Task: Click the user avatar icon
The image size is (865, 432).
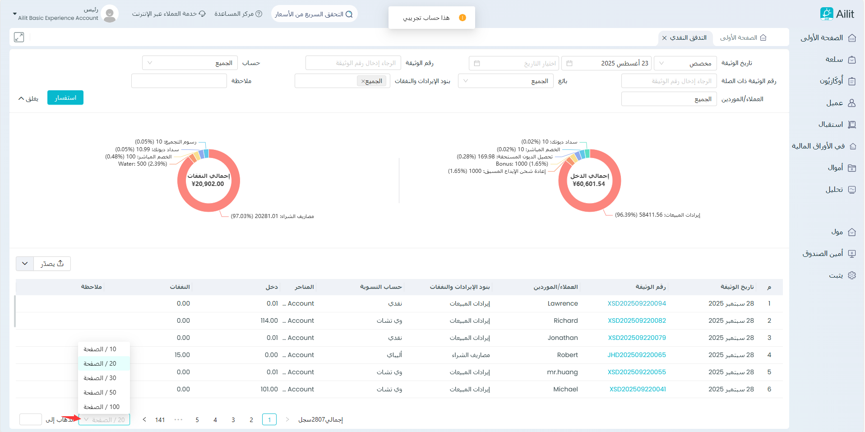Action: pos(110,14)
